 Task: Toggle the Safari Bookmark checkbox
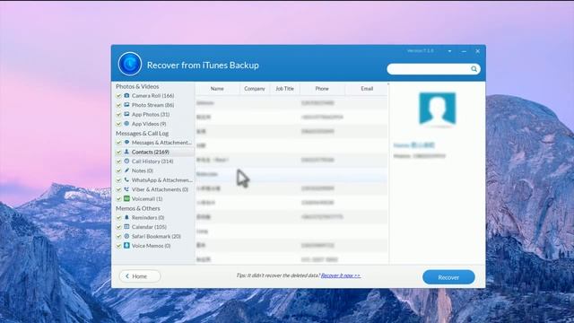(118, 236)
